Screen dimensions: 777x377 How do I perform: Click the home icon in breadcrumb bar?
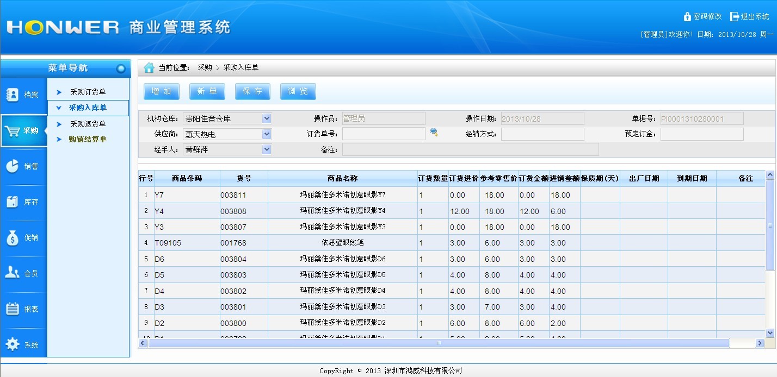click(x=149, y=68)
